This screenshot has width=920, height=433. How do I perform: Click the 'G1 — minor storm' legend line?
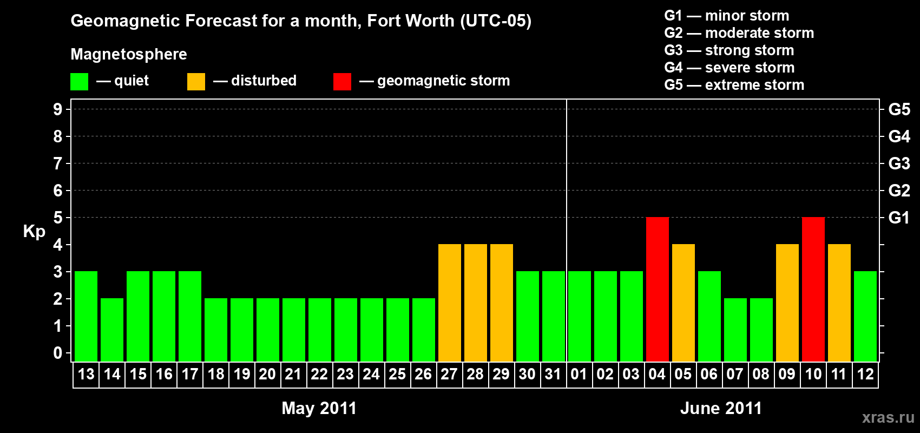[x=727, y=16]
